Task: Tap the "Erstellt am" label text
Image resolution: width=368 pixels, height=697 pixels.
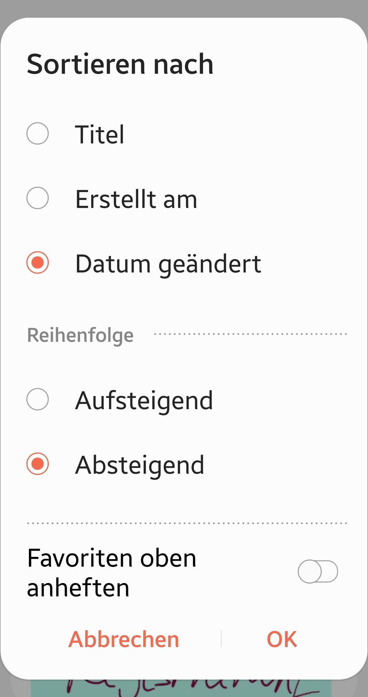Action: 136,199
